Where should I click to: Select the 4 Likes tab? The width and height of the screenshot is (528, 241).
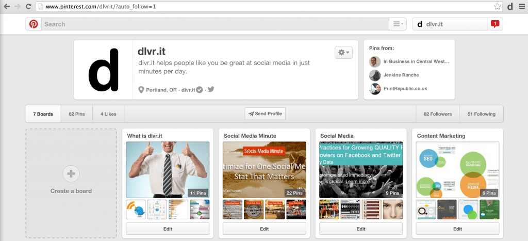pyautogui.click(x=108, y=114)
